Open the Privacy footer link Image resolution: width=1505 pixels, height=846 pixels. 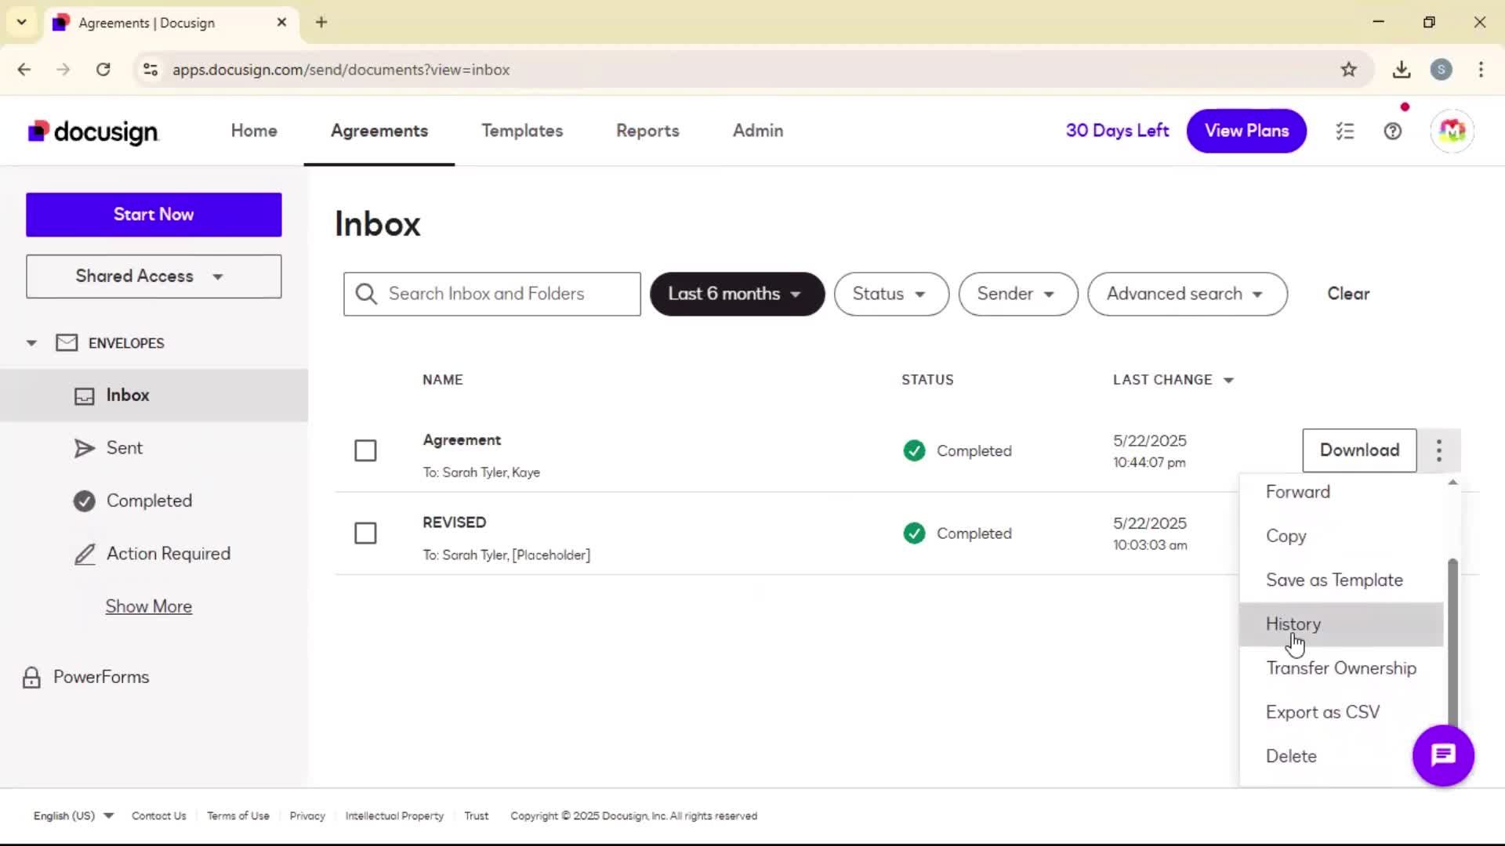(307, 816)
